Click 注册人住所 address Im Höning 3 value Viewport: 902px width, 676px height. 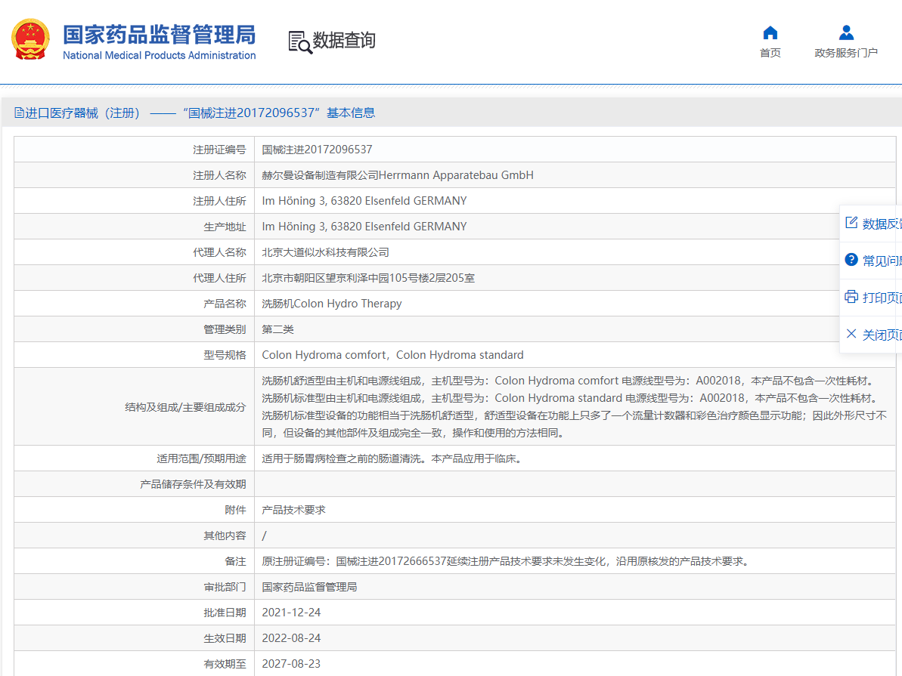364,201
